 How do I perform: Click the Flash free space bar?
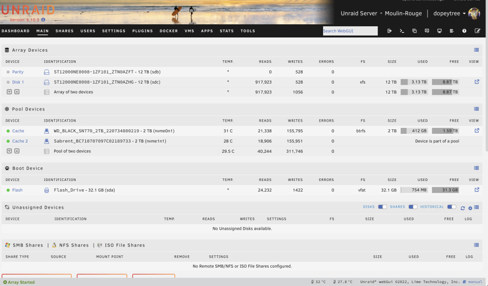coord(445,190)
